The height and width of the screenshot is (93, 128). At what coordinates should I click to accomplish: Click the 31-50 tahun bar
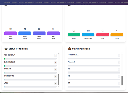tap(39, 33)
